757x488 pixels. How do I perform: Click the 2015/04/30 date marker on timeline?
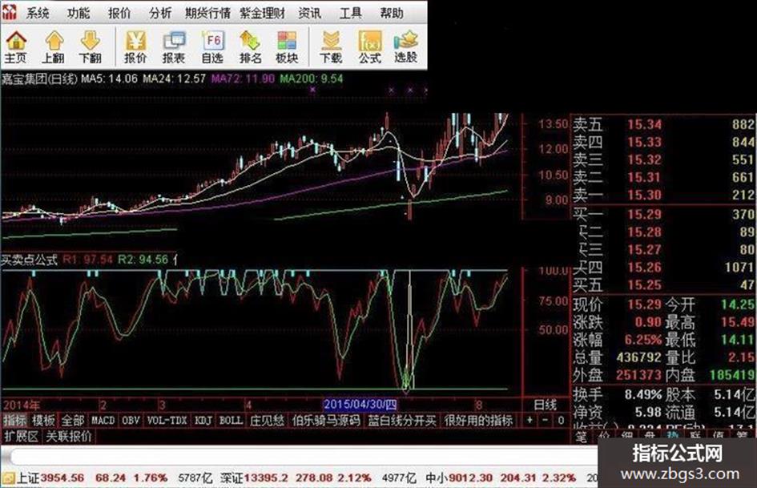pyautogui.click(x=360, y=405)
